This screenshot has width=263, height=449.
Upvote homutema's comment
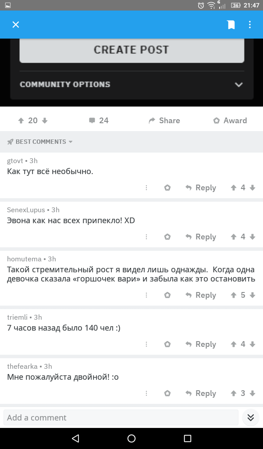click(x=234, y=295)
